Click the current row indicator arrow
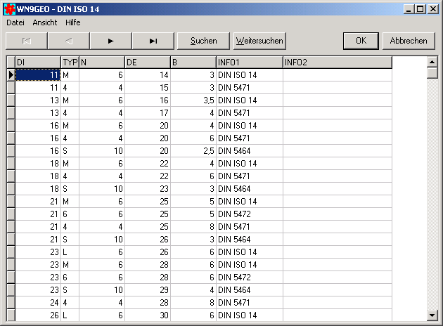Viewport: 443px width, 326px height. [11, 74]
